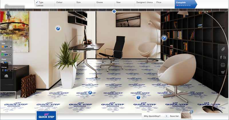The width and height of the screenshot is (229, 120).
Task: Click the printer icon
Action: (x=223, y=65)
